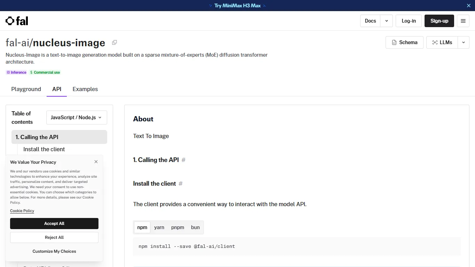Open the JavaScript / Node.js language selector
This screenshot has width=475, height=267.
(77, 118)
